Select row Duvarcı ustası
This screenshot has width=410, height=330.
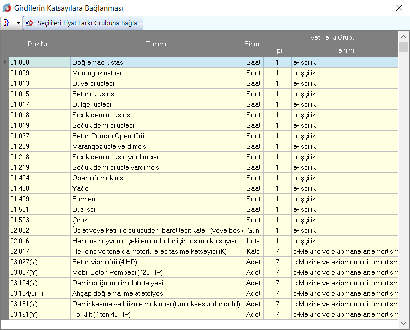tap(203, 83)
